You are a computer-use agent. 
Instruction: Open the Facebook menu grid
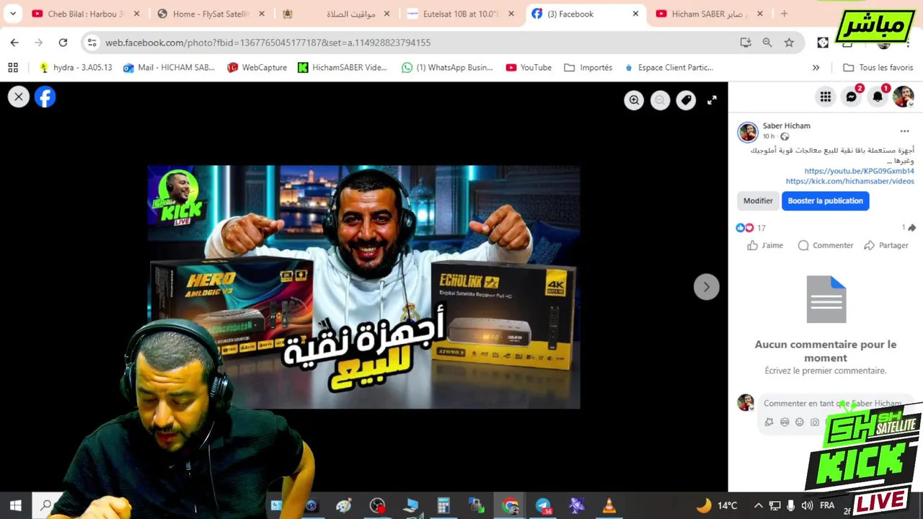click(x=825, y=97)
